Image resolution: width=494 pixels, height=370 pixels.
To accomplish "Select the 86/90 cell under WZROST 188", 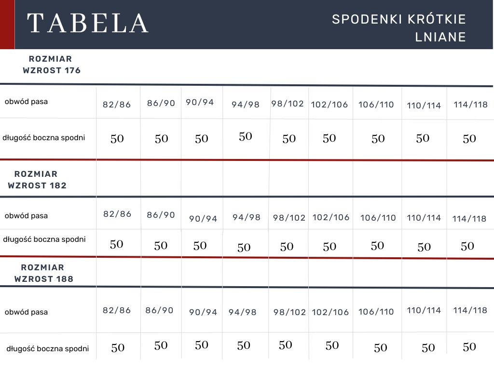I will 159,310.
